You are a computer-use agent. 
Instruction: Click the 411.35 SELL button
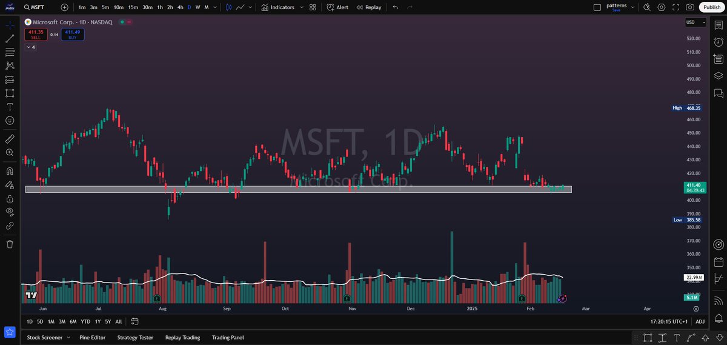pos(36,34)
